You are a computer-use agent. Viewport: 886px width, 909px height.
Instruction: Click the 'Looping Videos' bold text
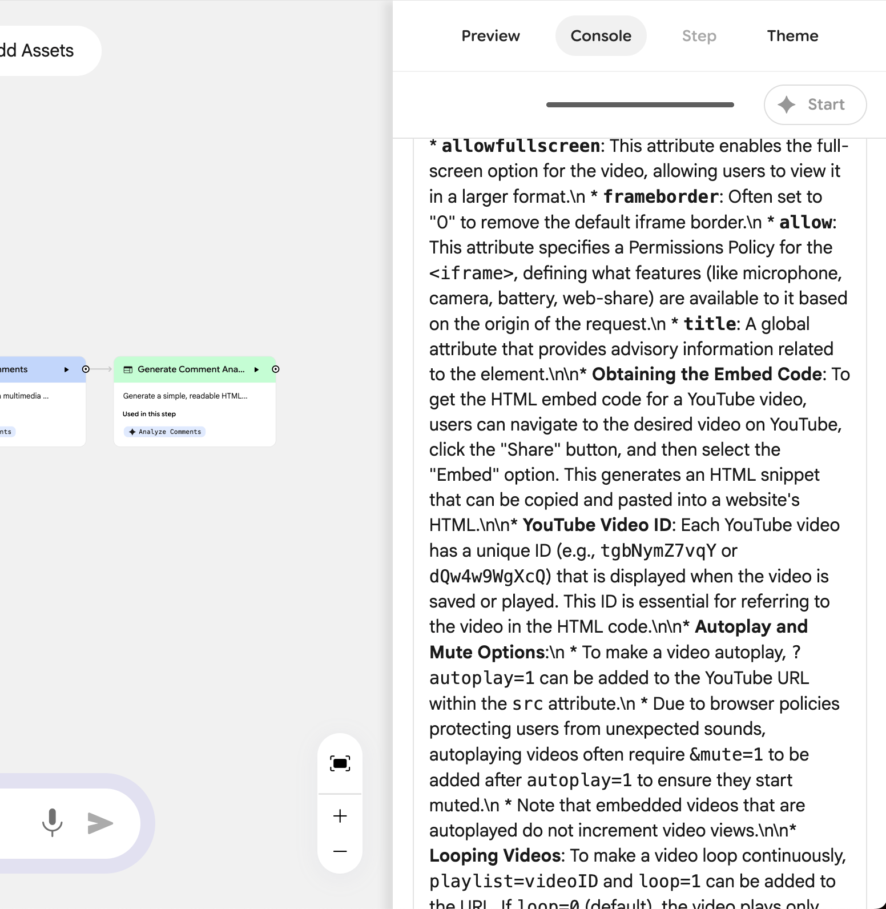point(495,855)
